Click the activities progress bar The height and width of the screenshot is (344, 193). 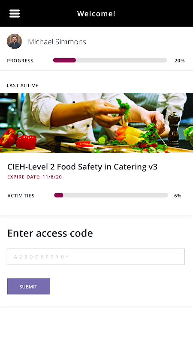pos(111,195)
